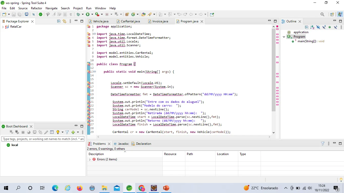The image size is (344, 193).
Task: Click the Boot Dashboard filter funnel icon
Action: [67, 132]
